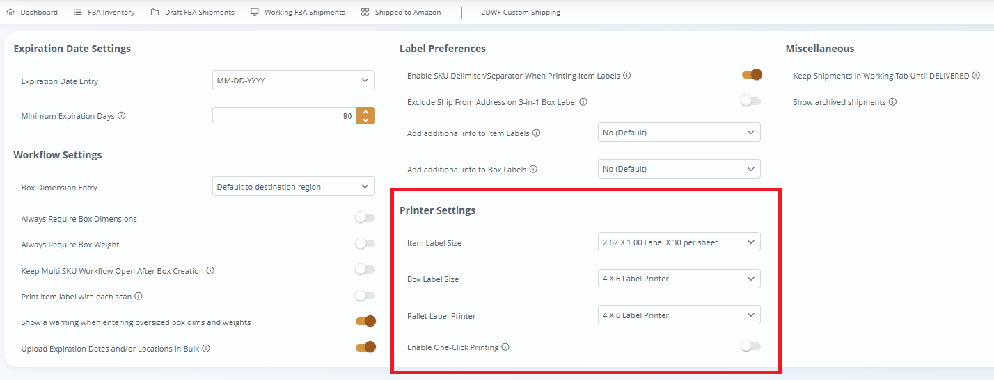Click info icon beside Upload Expiration Dates in Bulk
Image resolution: width=994 pixels, height=380 pixels.
coord(206,349)
